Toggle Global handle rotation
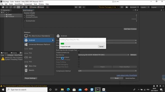This screenshot has height=92, width=165. click(x=41, y=7)
